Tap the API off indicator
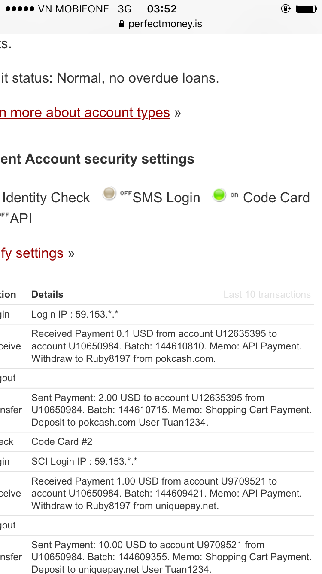 tap(3, 215)
